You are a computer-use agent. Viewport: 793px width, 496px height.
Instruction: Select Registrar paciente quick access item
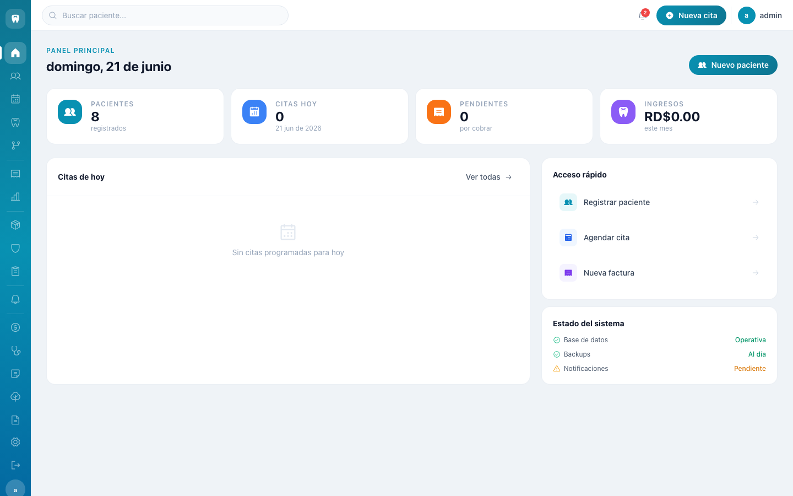pos(659,202)
